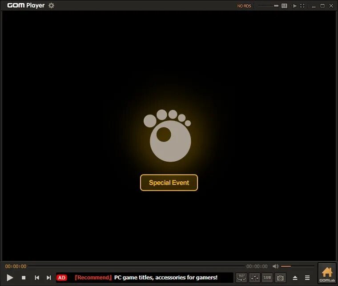This screenshot has width=338, height=286.
Task: Adjust the volume slider
Action: 298,266
